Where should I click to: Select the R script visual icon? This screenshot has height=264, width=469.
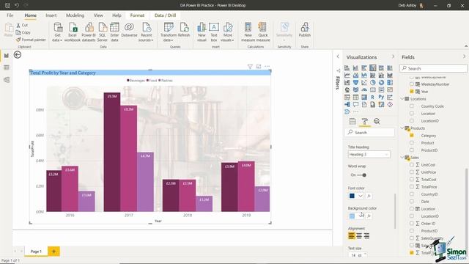point(372,97)
